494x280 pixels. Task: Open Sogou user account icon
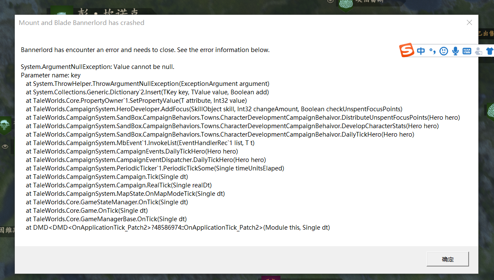479,51
